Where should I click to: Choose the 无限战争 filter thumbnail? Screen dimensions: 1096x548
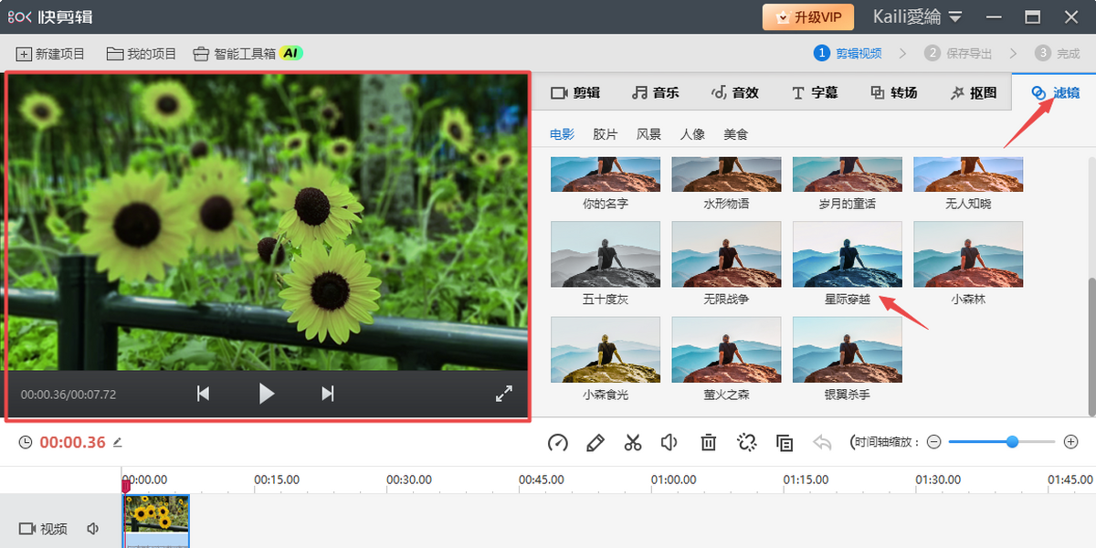tap(726, 254)
